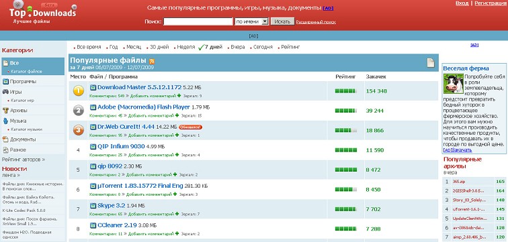508x242 pixels.
Task: Click the file icon next to Skype 3.2
Action: coord(93,206)
